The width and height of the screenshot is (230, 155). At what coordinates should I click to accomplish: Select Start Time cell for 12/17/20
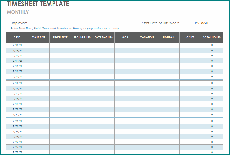[39, 94]
